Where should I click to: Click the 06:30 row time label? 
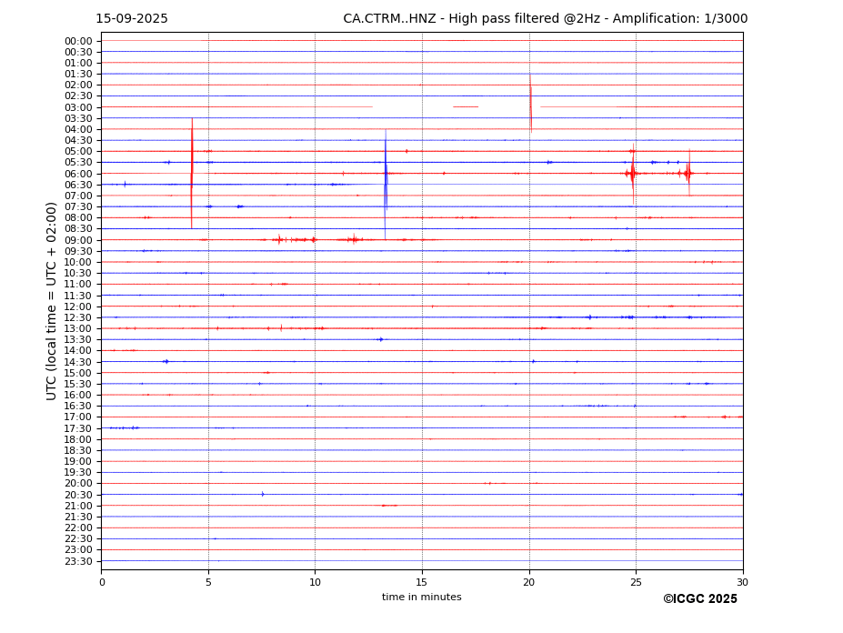pyautogui.click(x=78, y=185)
